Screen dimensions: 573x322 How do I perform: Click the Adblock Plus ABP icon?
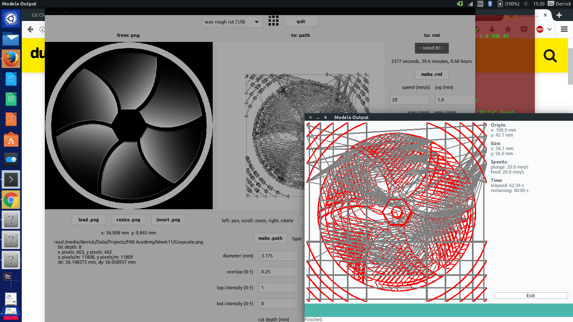click(540, 29)
